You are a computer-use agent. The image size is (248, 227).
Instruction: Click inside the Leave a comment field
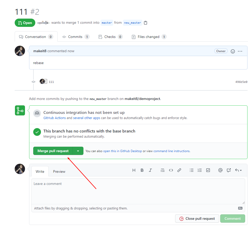[138, 191]
